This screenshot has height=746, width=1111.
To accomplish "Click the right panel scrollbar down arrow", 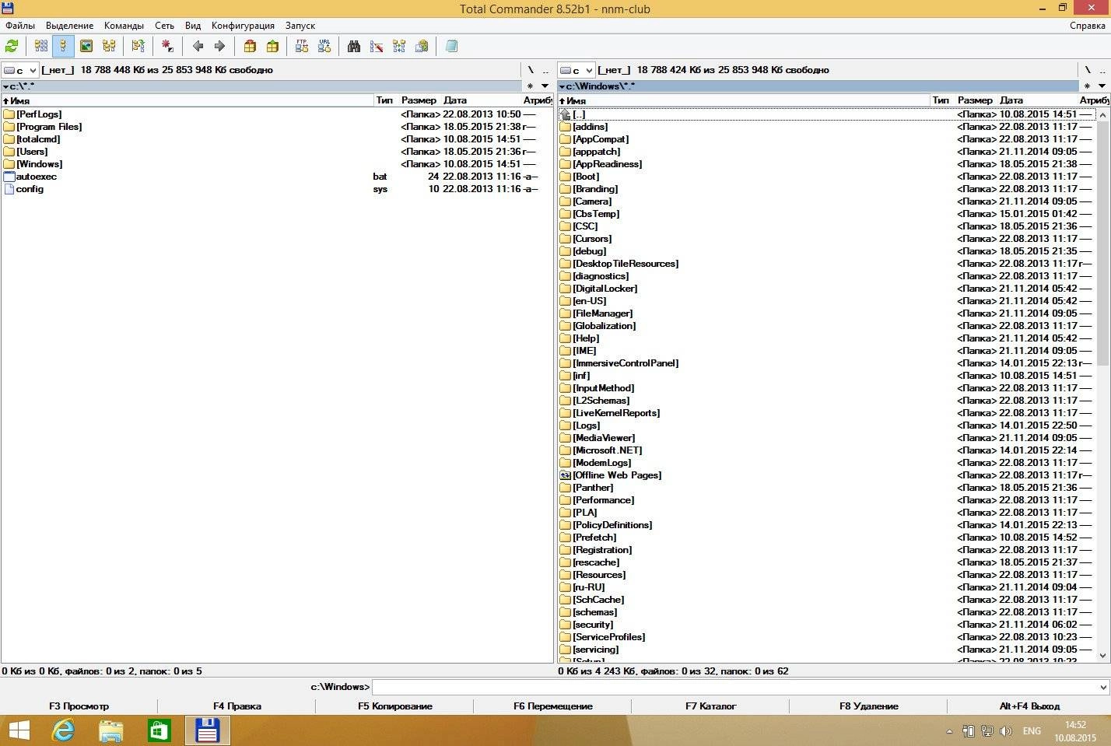I will 1102,656.
